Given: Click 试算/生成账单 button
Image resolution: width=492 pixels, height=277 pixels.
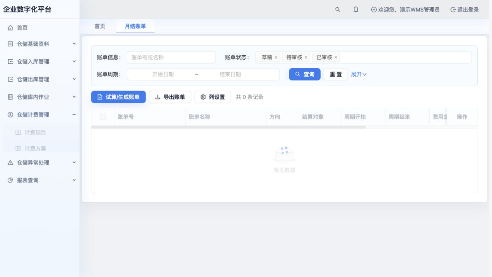Looking at the screenshot, I should pos(118,97).
